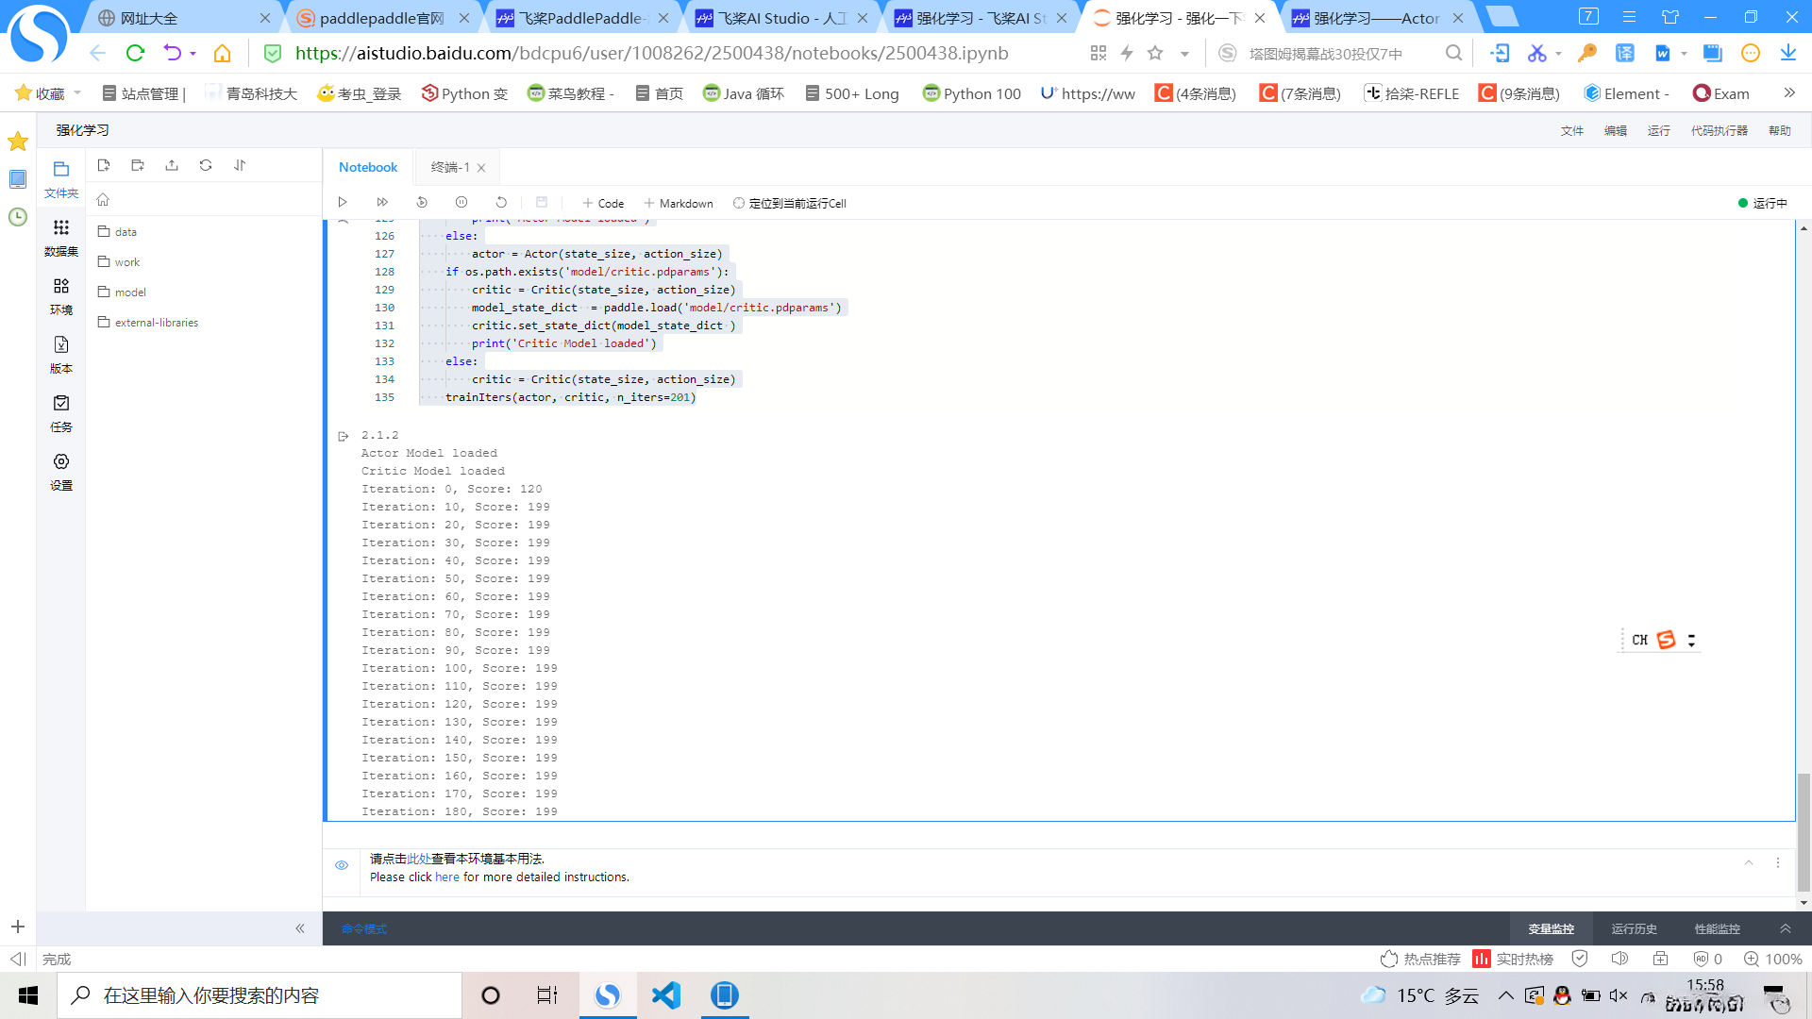Toggle the eye icon on instructions cell
Screen dimensions: 1812x1019
pos(342,865)
